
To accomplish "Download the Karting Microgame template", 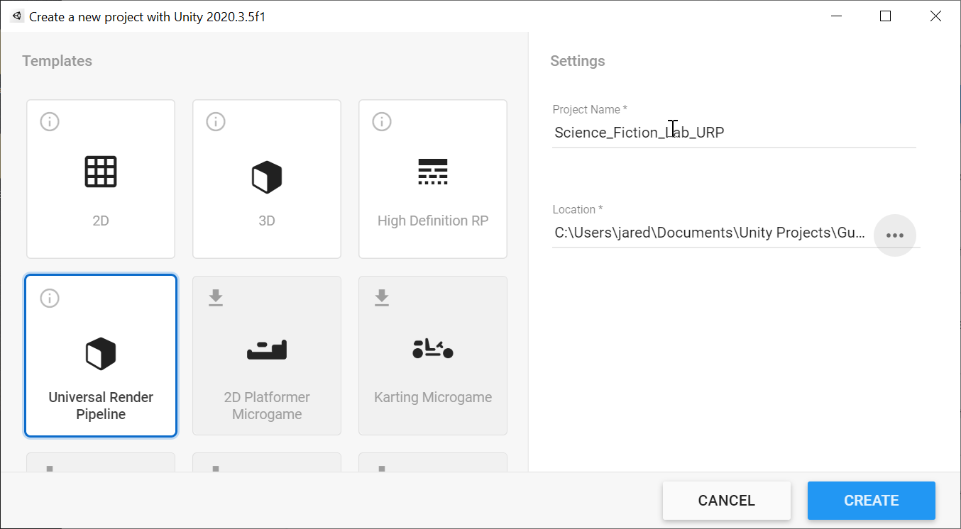I will 382,298.
